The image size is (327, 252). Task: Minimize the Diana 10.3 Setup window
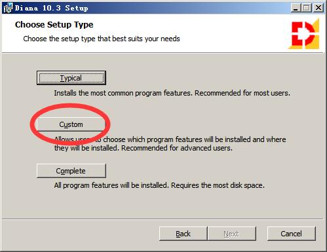(x=296, y=8)
